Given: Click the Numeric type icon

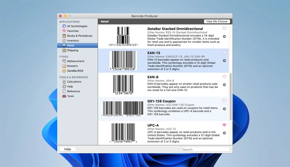Looking at the screenshot, I should [x=64, y=66].
